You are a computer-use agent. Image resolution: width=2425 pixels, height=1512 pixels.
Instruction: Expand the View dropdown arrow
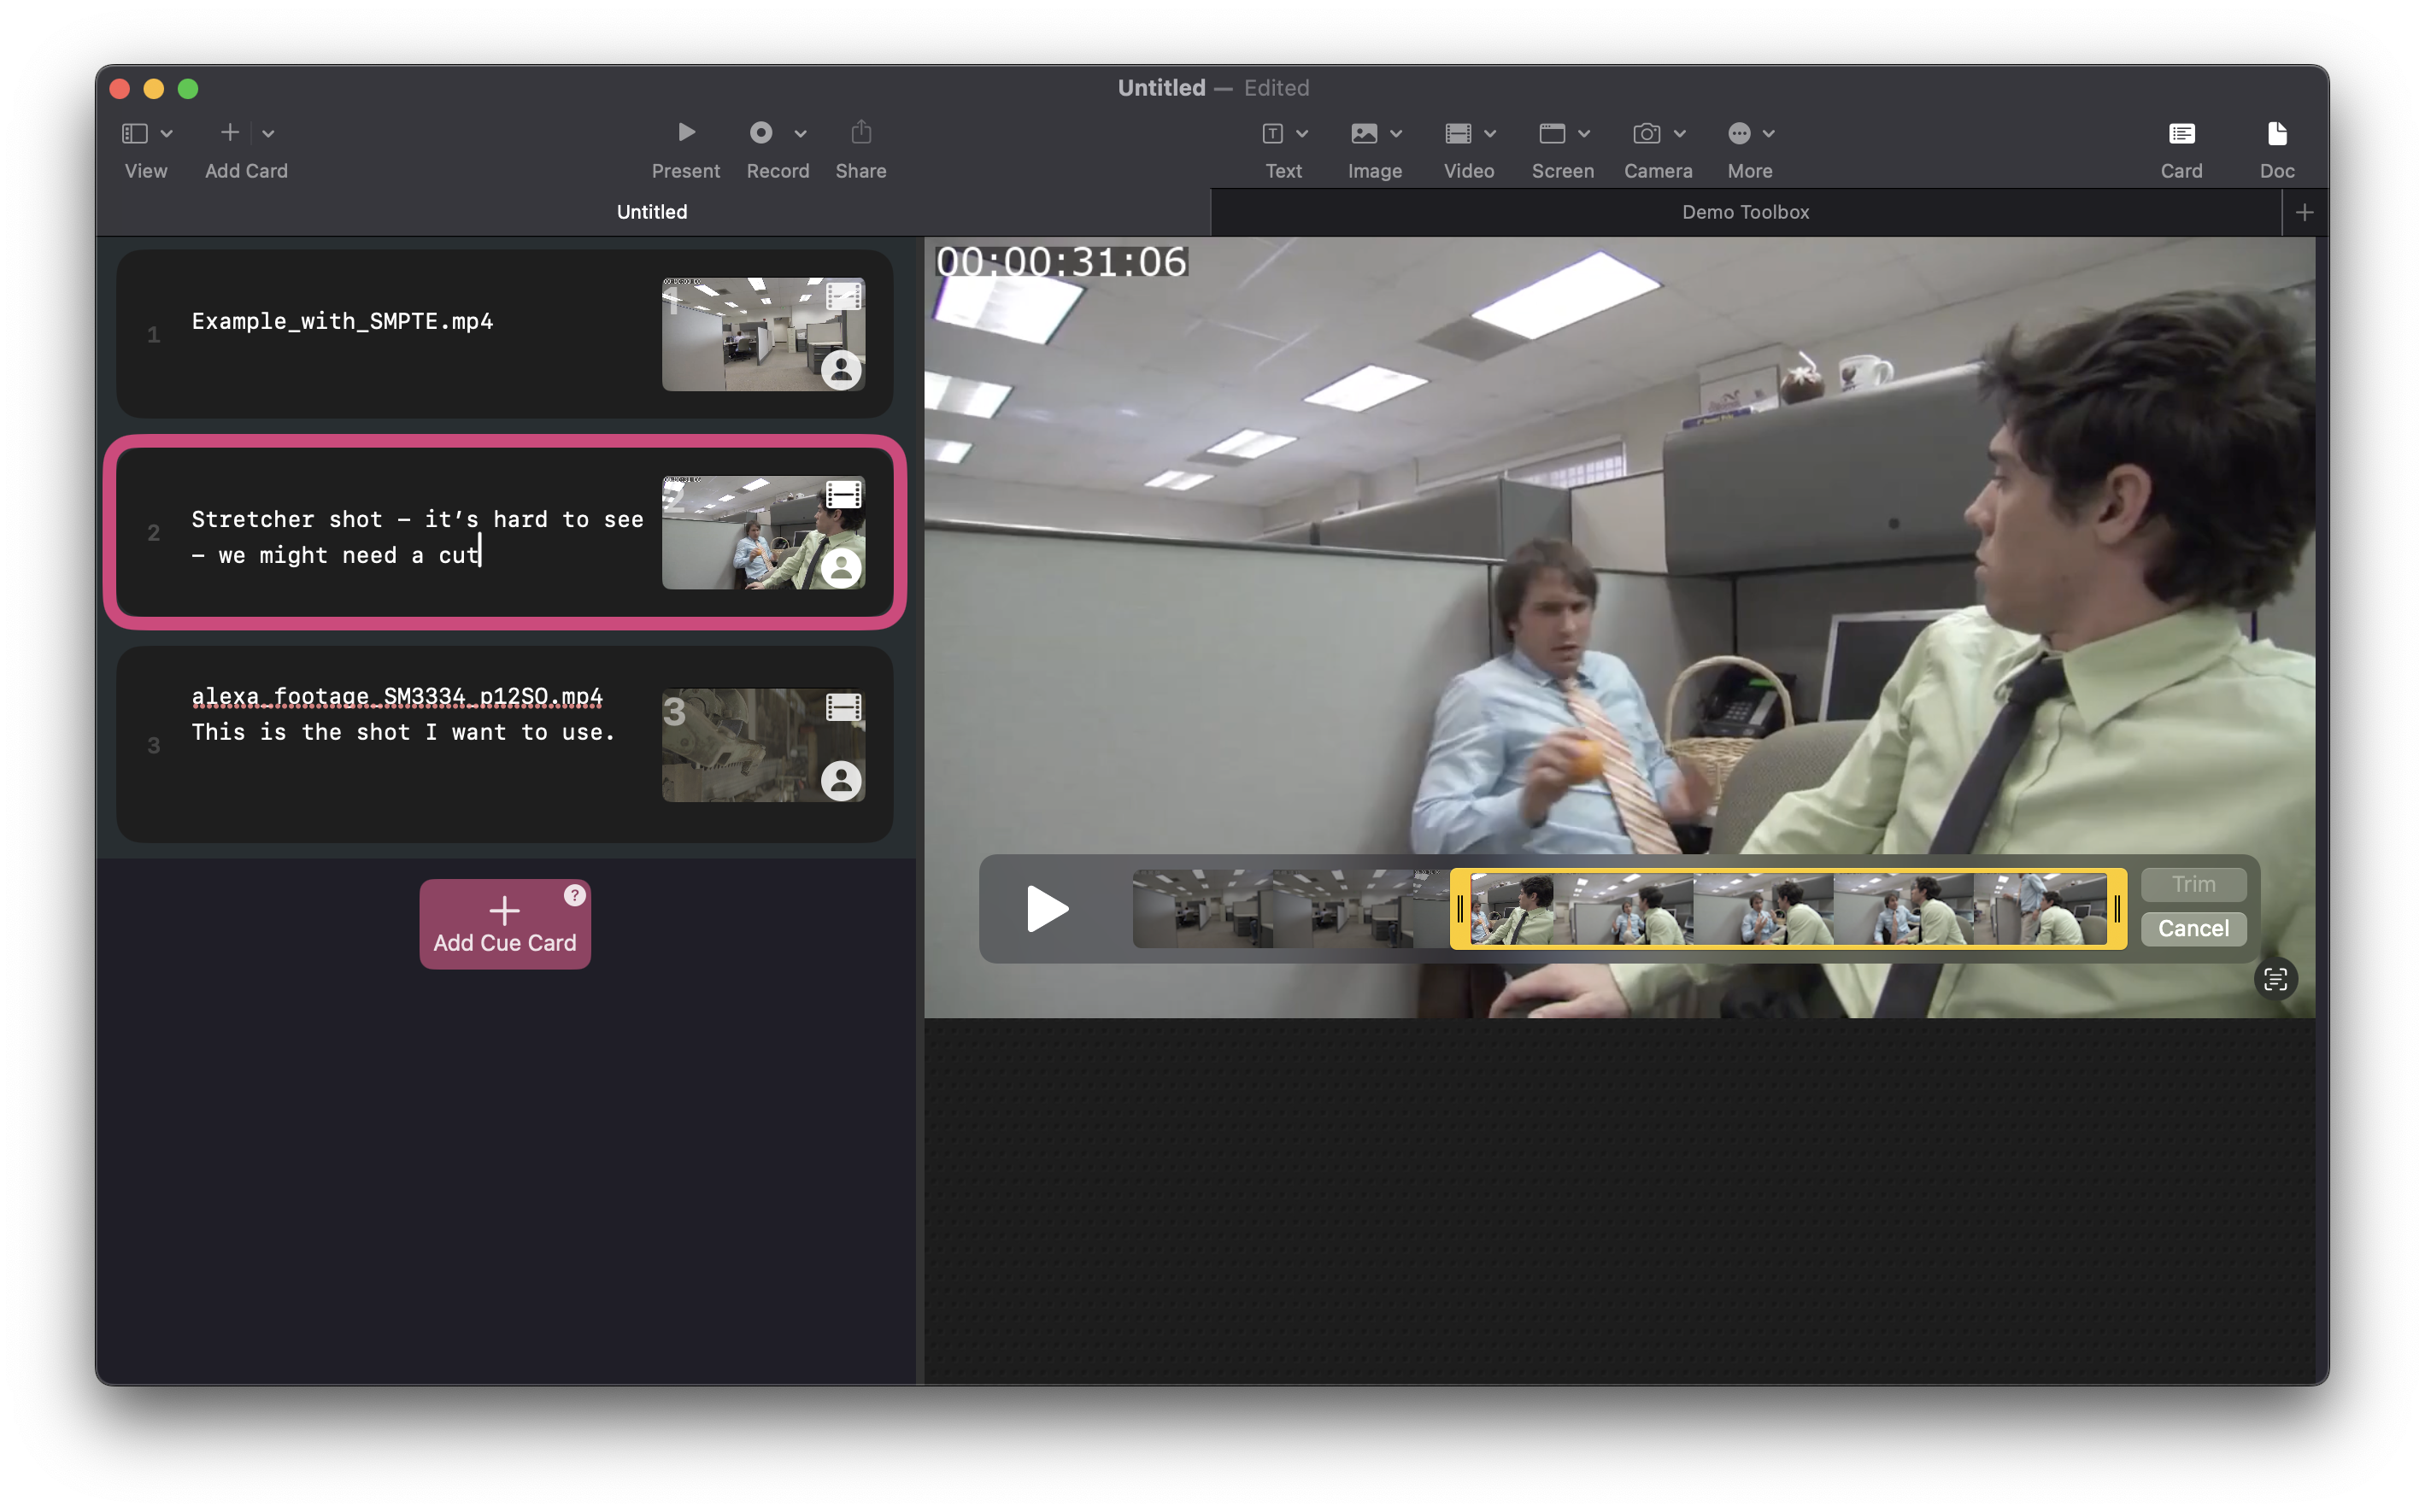167,134
